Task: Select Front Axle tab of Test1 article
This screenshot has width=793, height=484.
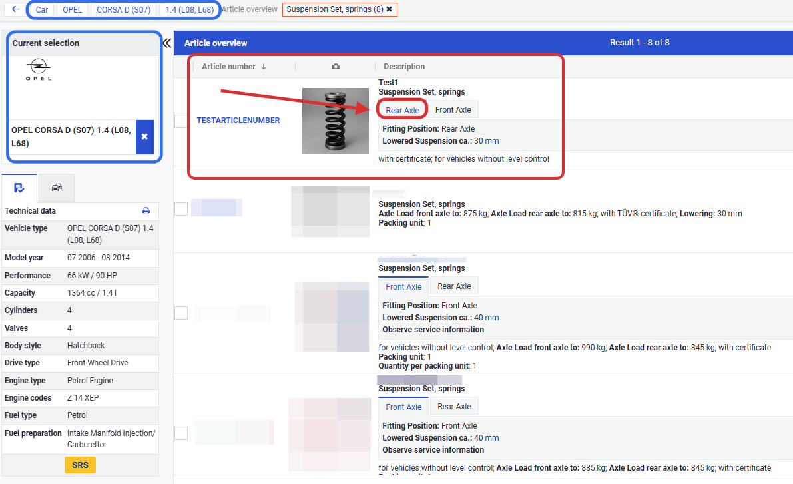Action: (453, 110)
